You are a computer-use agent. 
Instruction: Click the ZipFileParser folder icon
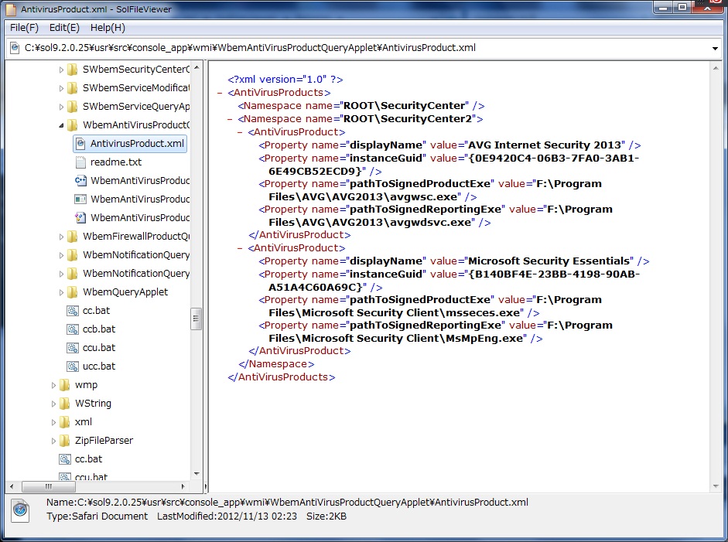coord(64,441)
